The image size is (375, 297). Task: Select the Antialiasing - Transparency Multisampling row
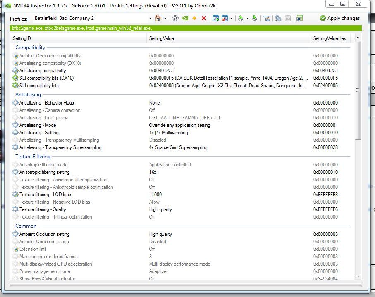(181, 140)
